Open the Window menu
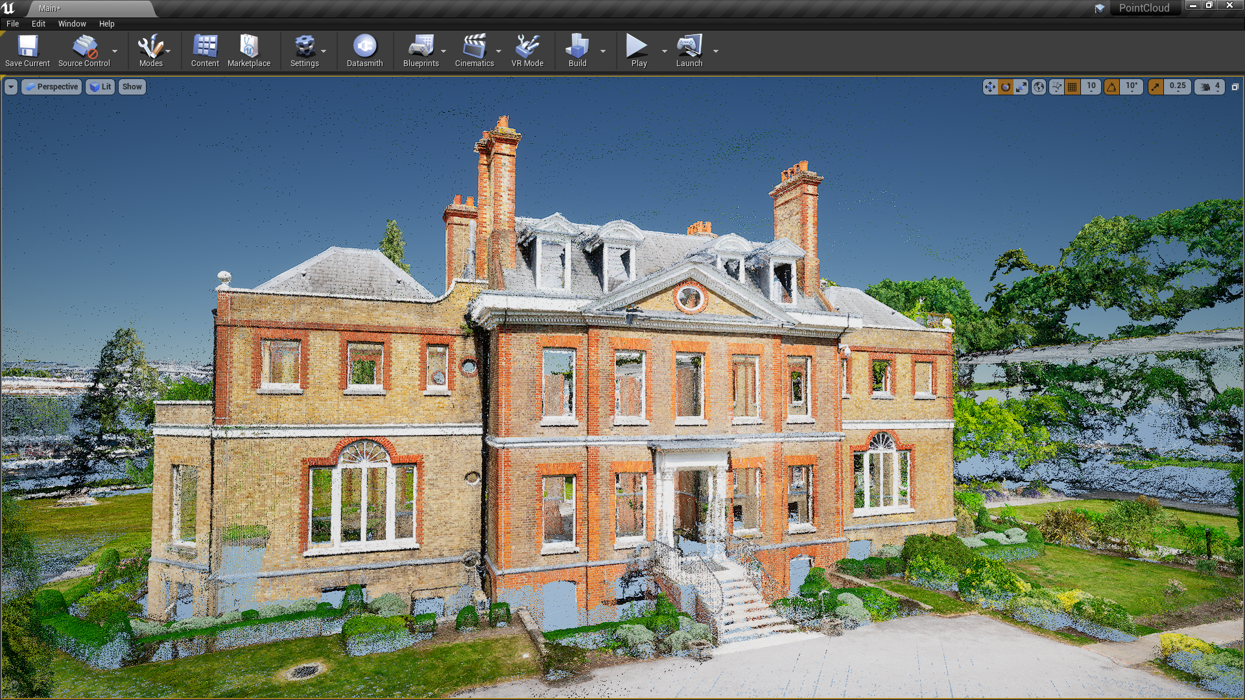 pyautogui.click(x=71, y=23)
